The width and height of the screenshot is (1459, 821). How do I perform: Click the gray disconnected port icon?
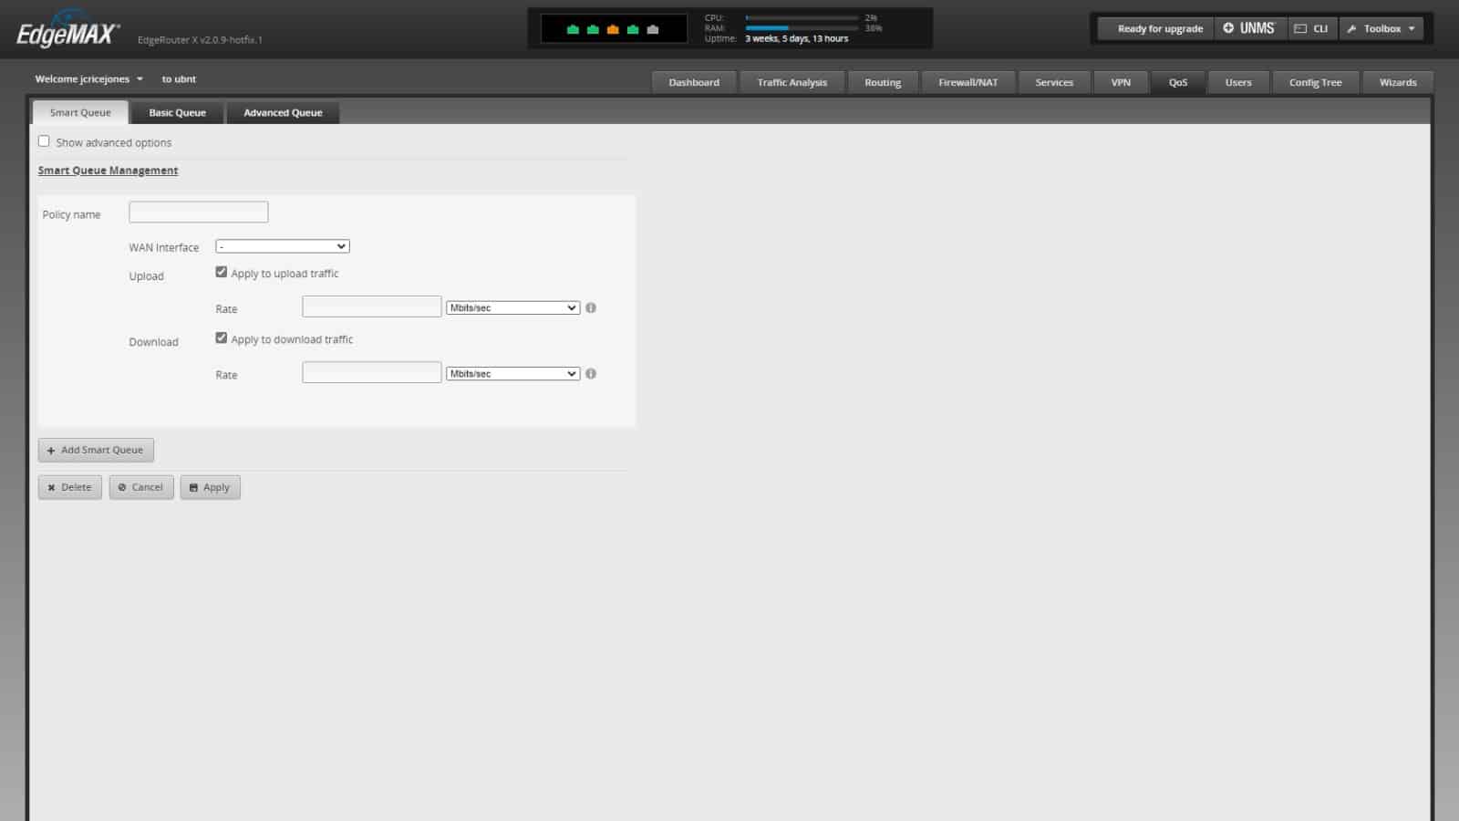pyautogui.click(x=653, y=29)
